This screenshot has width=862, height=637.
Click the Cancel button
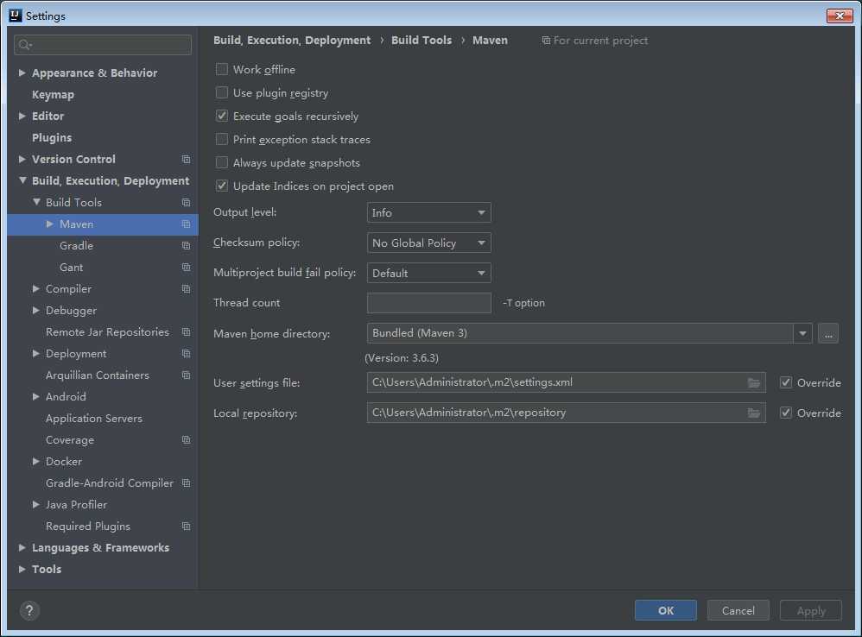[x=738, y=610]
